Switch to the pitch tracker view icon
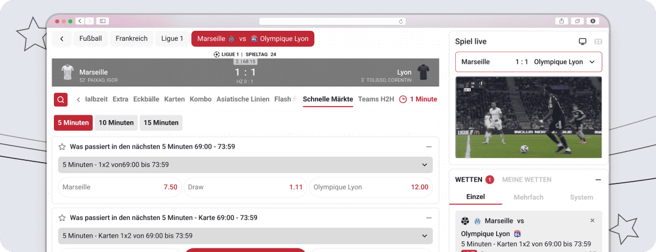656x252 pixels. (598, 42)
